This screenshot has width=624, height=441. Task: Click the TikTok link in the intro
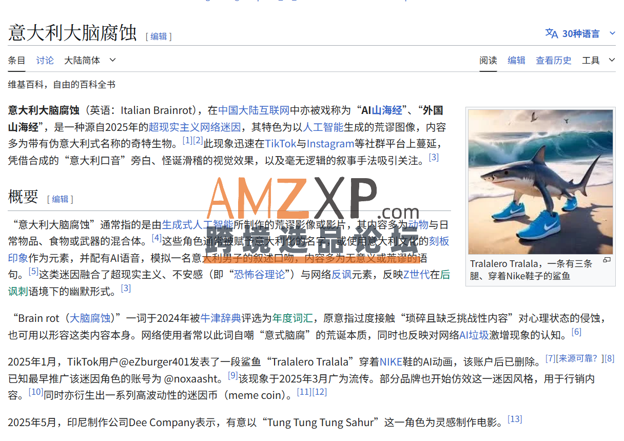coord(280,144)
